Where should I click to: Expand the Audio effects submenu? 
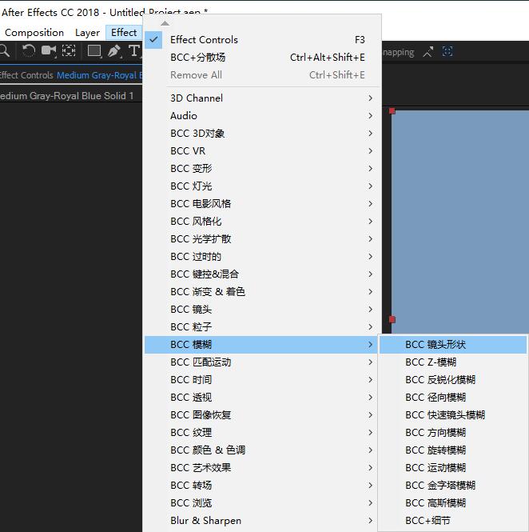pos(261,116)
